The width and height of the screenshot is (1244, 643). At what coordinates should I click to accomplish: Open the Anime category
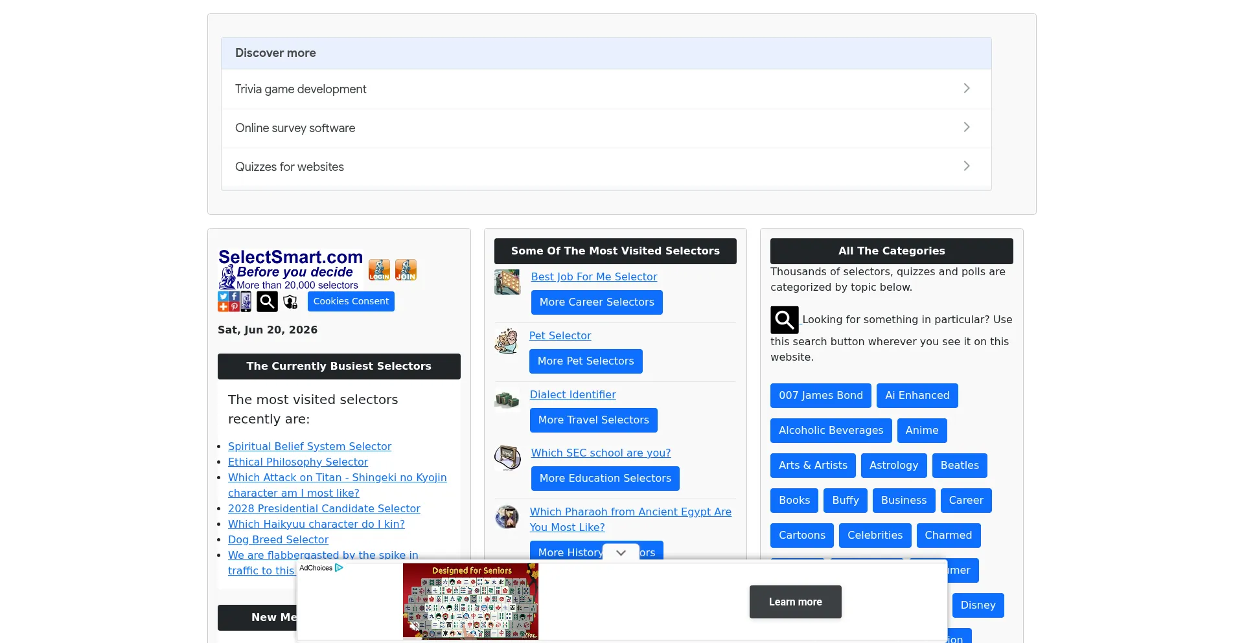[922, 431]
